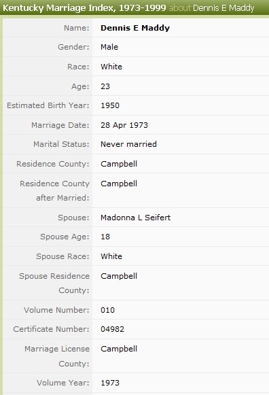Click the Gender value Male
269x395 pixels.
pos(109,47)
